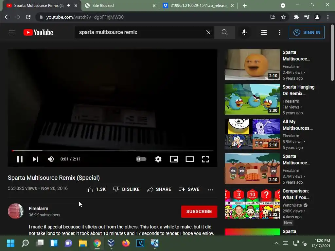
Task: Show hidden system tray icons
Action: [x=276, y=243]
